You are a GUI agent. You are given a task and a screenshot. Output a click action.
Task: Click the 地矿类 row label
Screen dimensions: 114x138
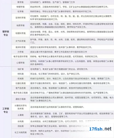(21, 69)
